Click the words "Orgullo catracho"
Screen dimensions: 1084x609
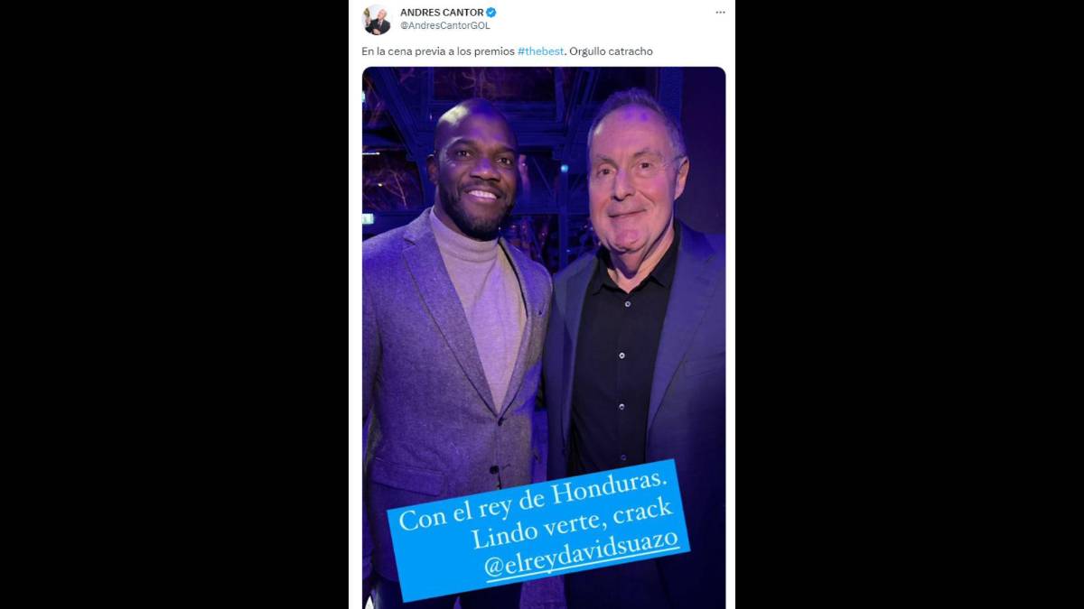(612, 51)
